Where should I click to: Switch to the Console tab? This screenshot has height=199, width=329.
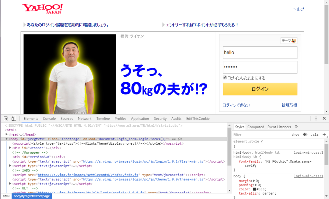click(49, 118)
